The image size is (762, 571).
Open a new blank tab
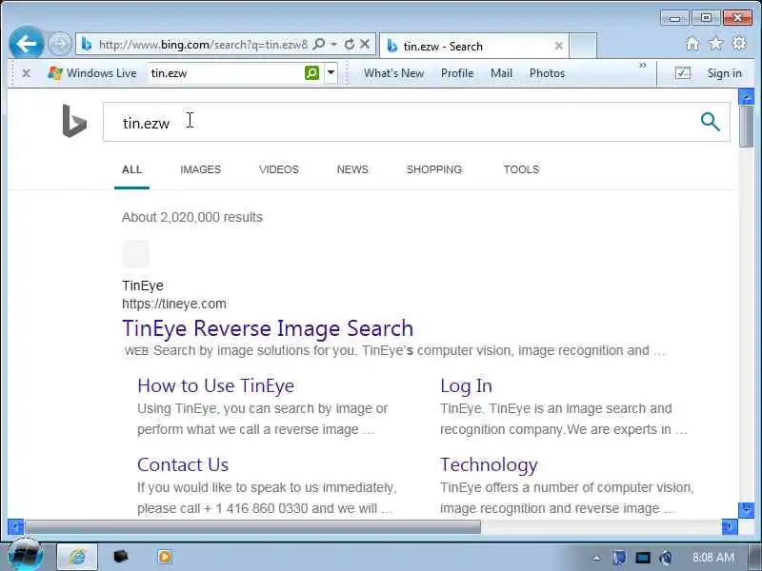(583, 46)
